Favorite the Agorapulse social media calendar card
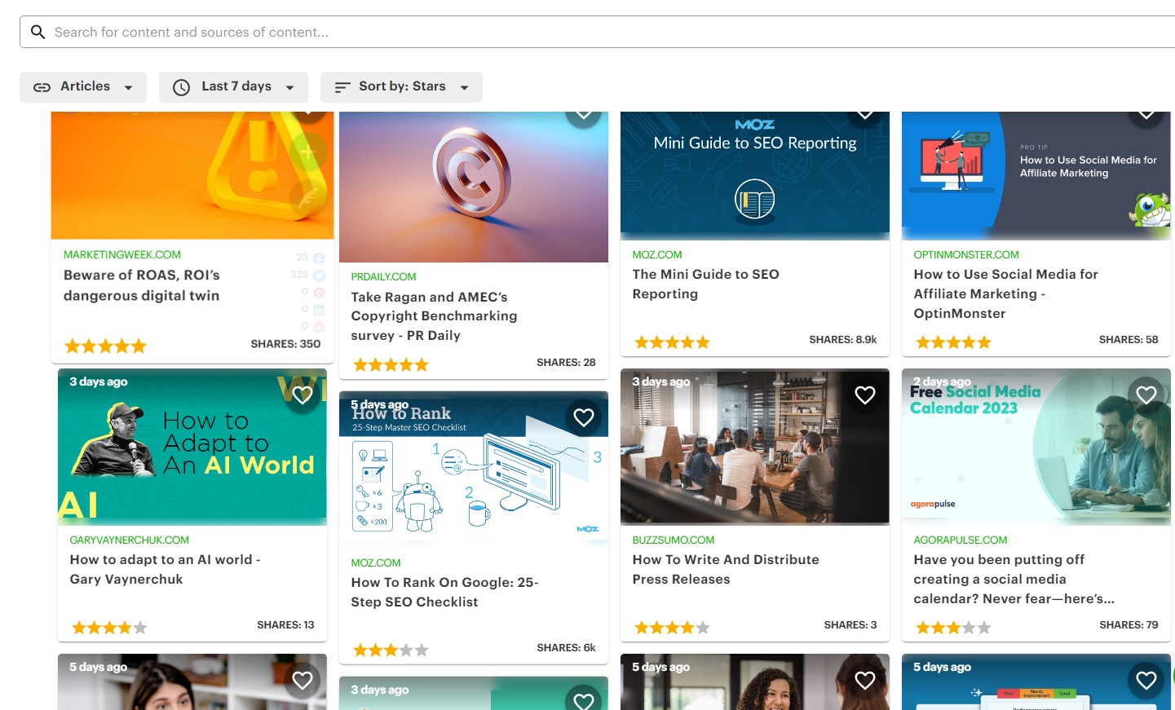 point(1146,395)
